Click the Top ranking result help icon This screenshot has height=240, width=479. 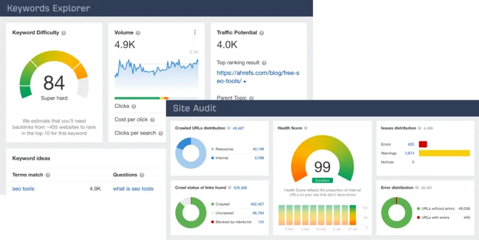pos(264,63)
